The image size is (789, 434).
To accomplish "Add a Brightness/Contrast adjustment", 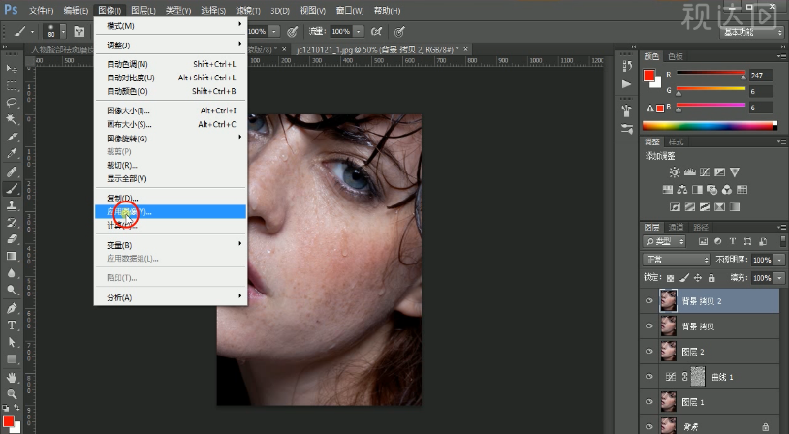I will click(675, 172).
